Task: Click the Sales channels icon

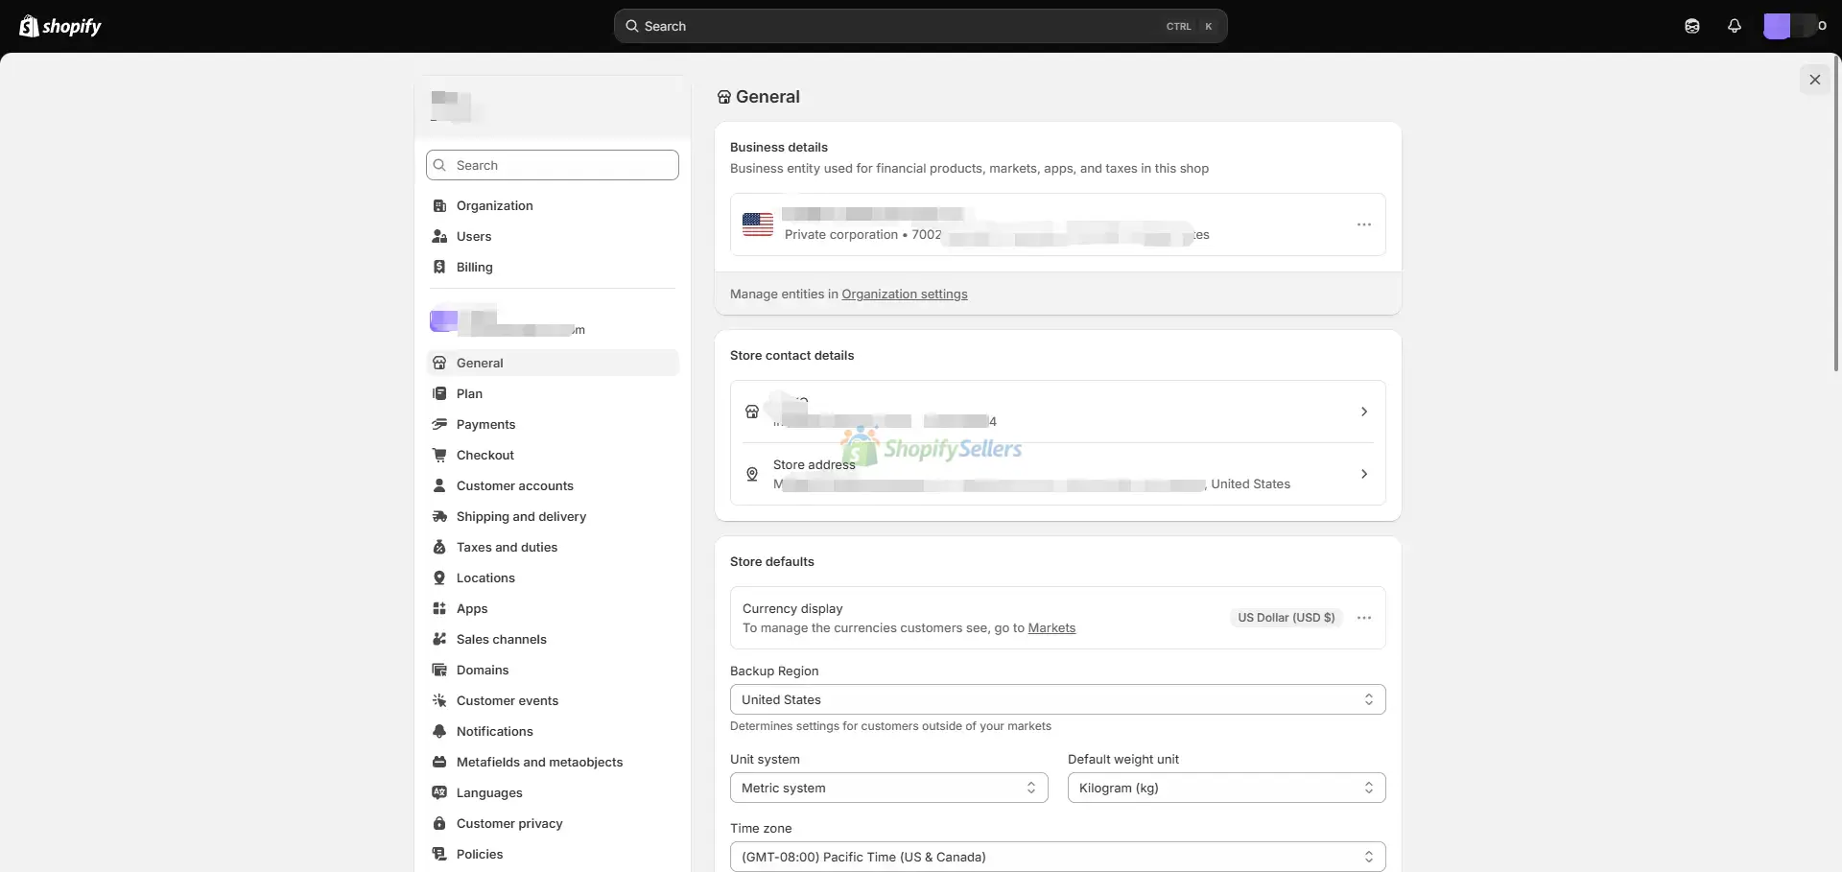Action: [439, 639]
